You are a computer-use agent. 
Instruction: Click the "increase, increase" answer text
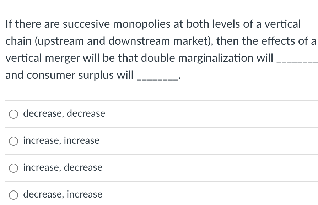61,140
